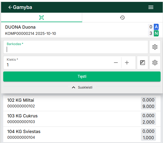The width and height of the screenshot is (163, 143).
Task: Switch to the history tab
Action: pos(122,18)
